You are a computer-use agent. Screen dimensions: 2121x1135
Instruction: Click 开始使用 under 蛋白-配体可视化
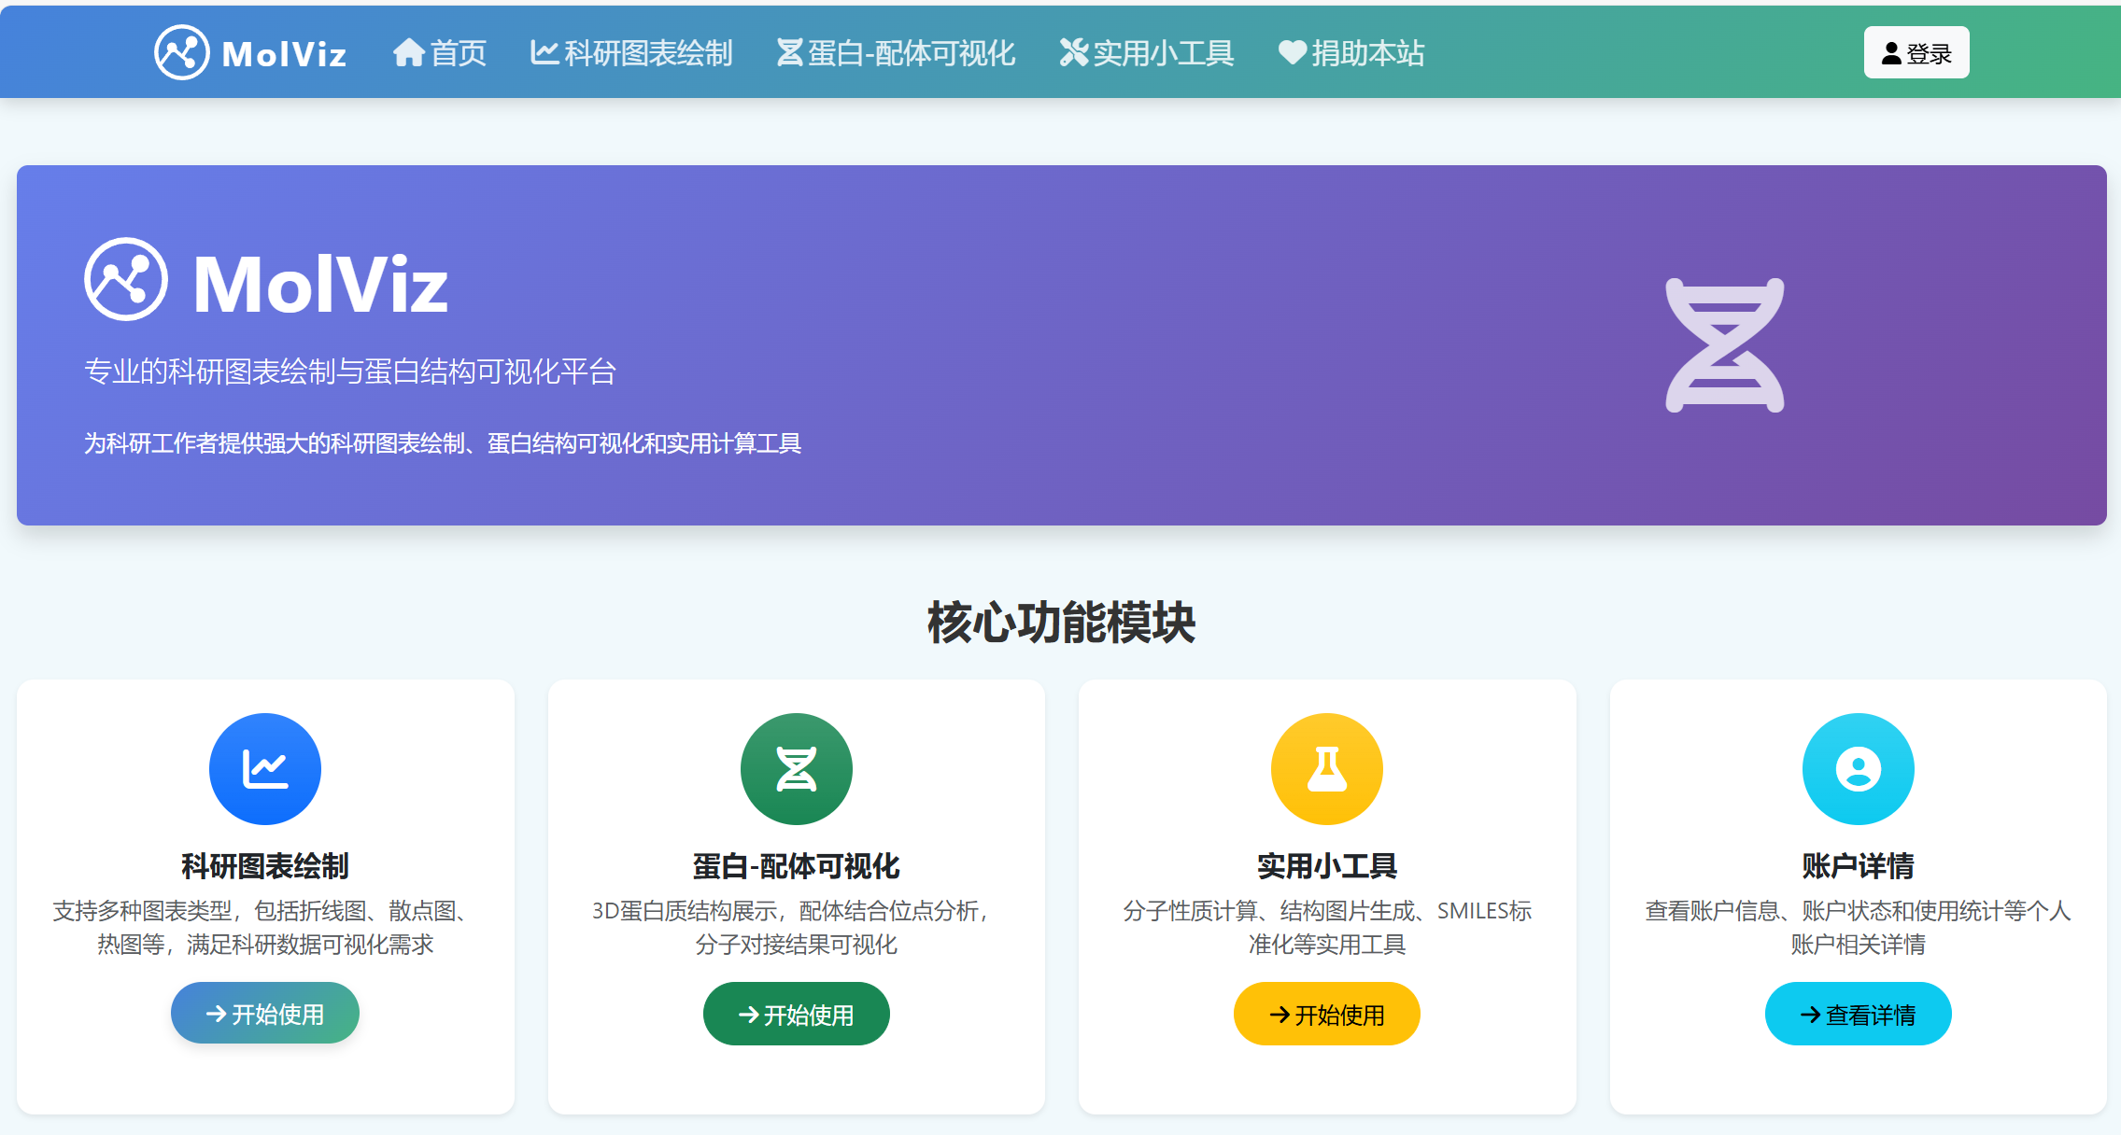click(796, 1014)
